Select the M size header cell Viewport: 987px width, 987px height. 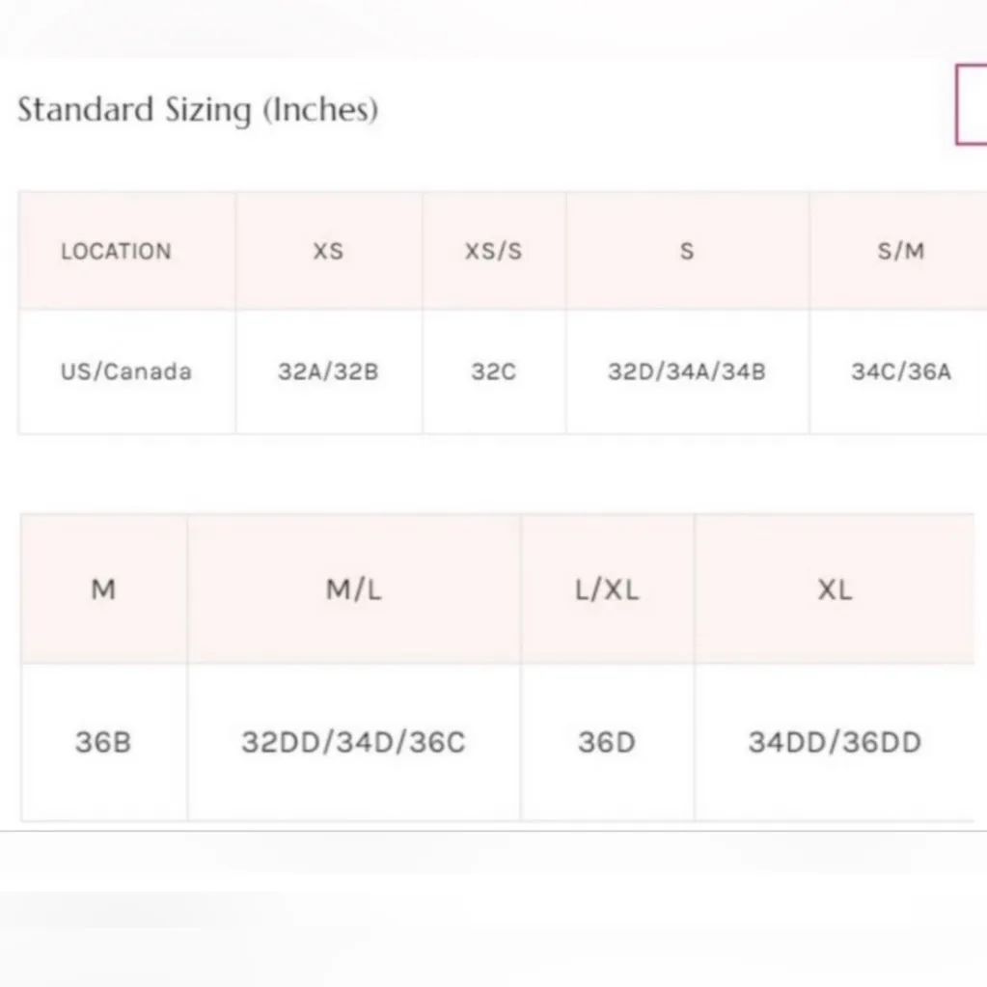[103, 589]
